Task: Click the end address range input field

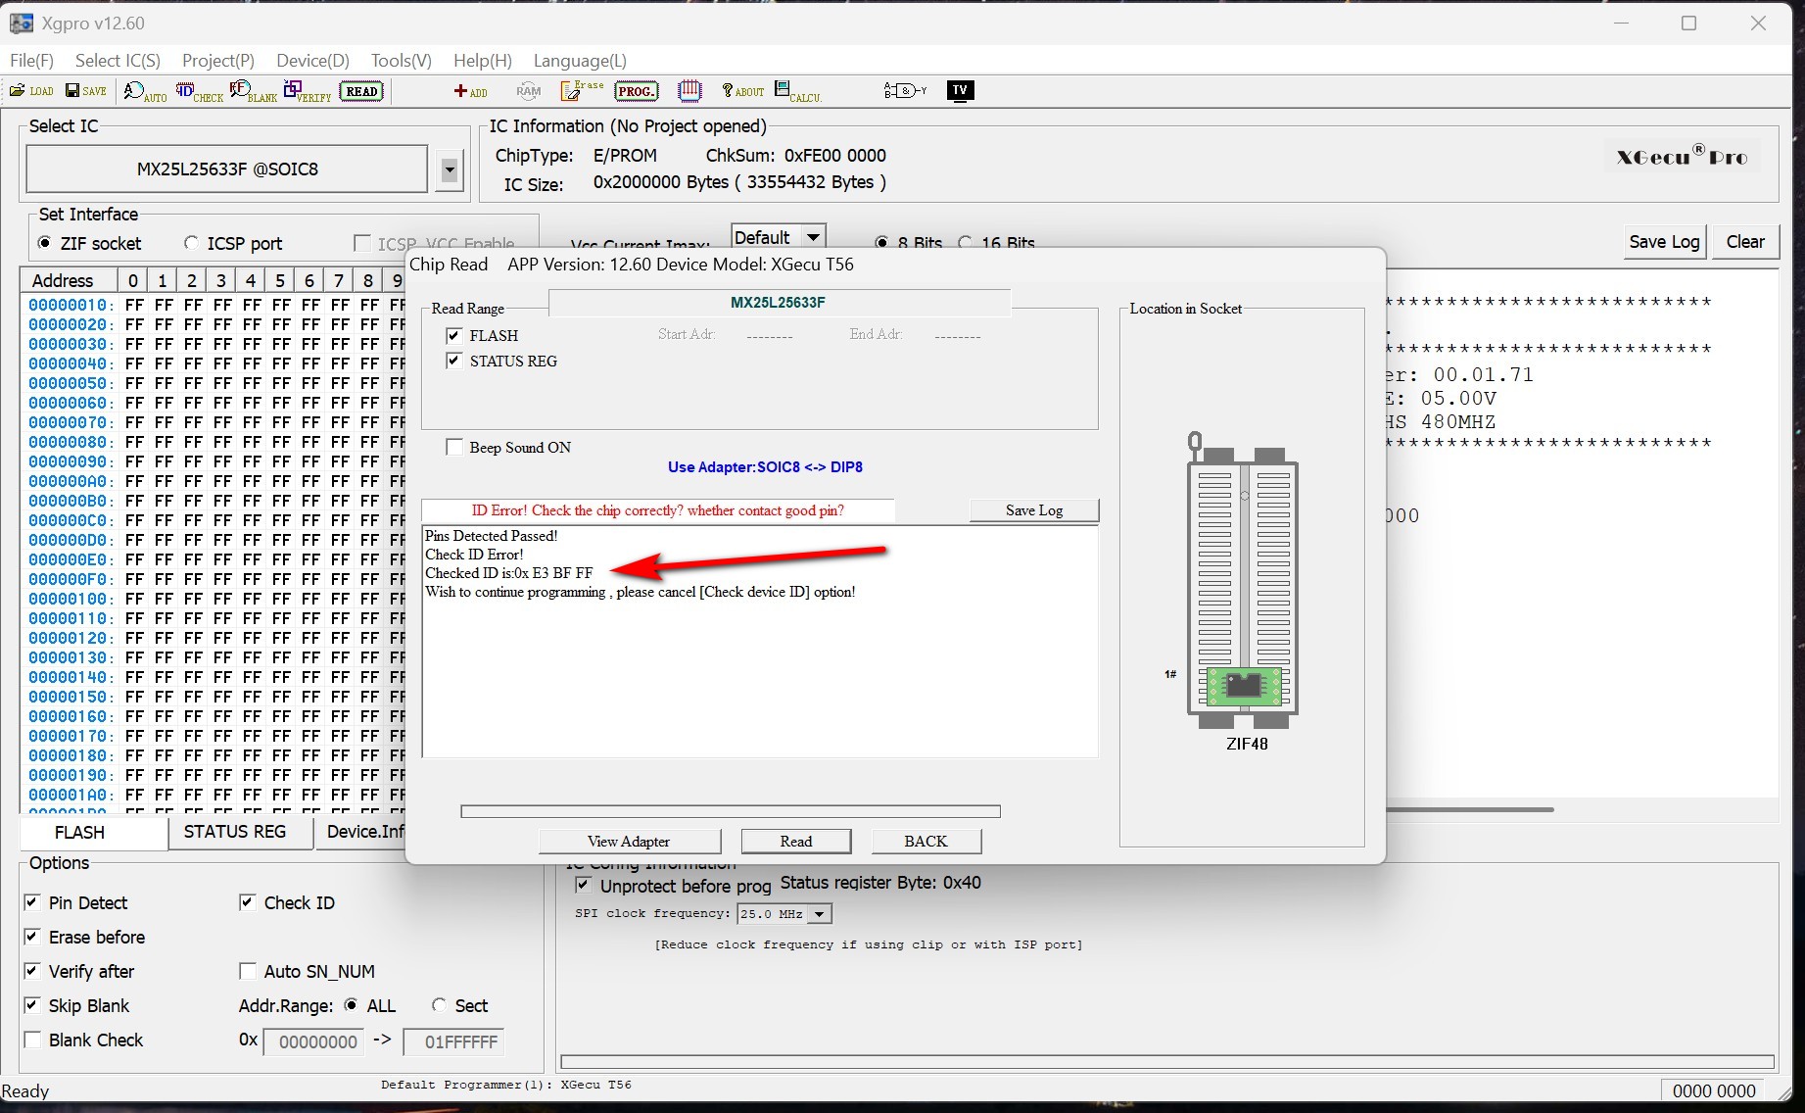Action: tap(453, 1041)
